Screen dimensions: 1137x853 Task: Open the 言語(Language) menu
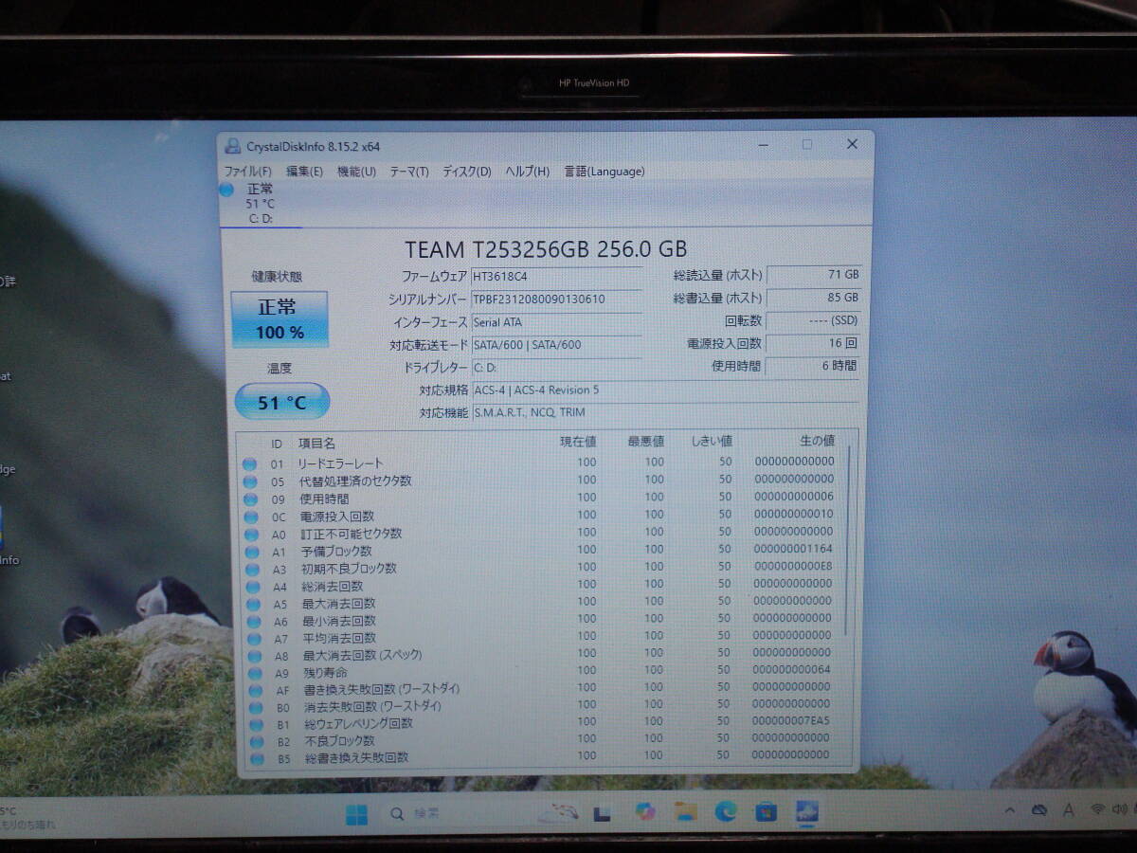point(605,172)
